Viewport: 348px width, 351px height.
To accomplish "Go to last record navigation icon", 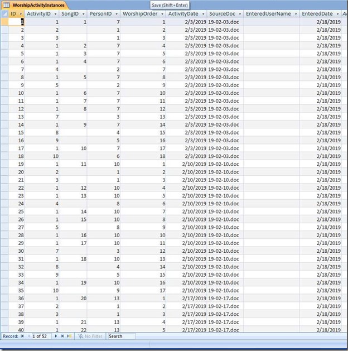I will pyautogui.click(x=62, y=336).
